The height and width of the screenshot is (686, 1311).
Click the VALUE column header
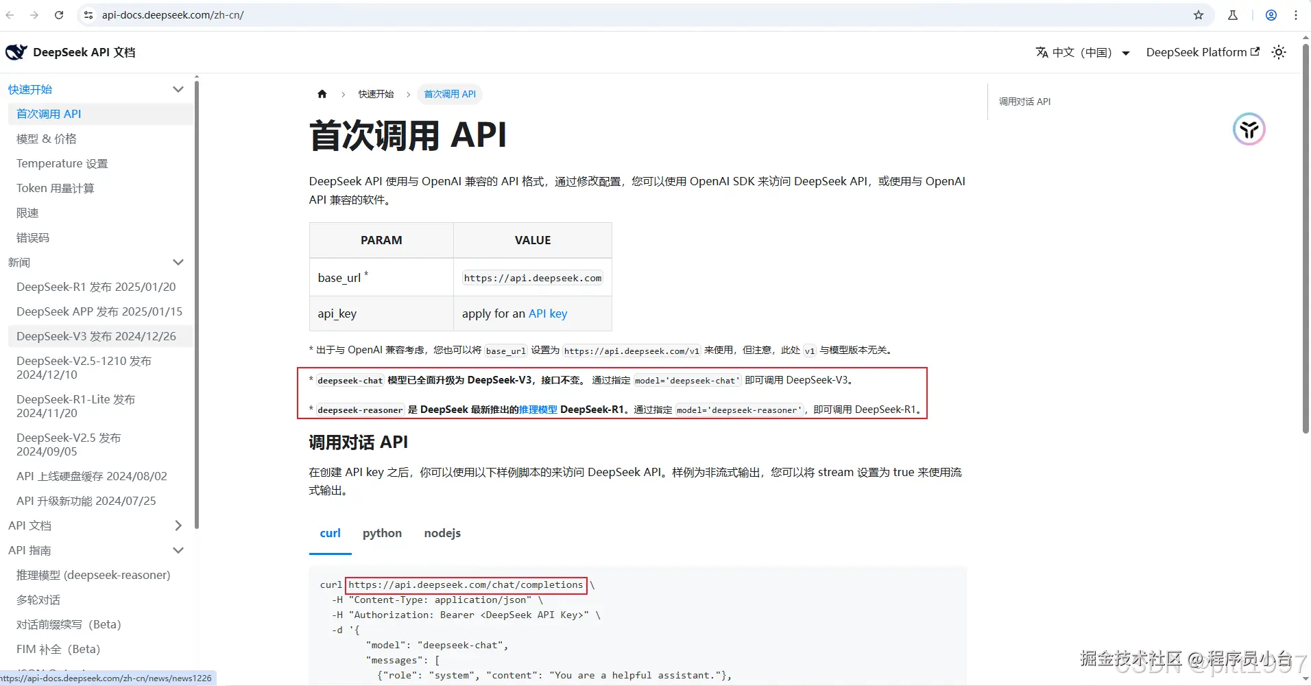(x=533, y=240)
